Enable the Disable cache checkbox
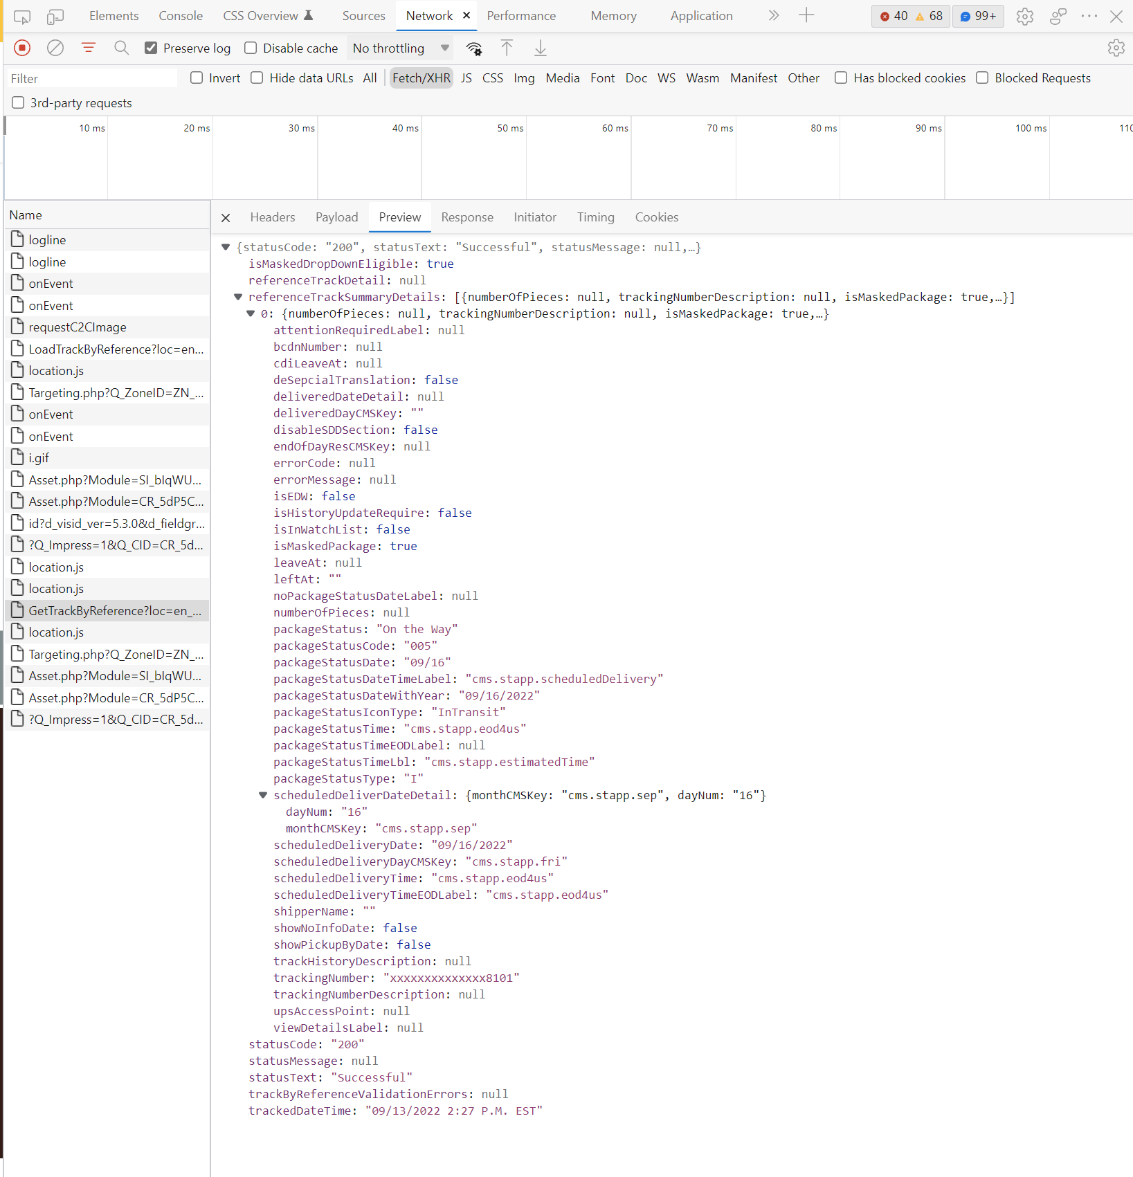The image size is (1133, 1177). click(251, 48)
